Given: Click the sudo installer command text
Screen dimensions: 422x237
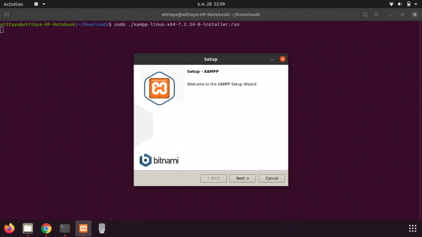Looking at the screenshot, I should [177, 25].
